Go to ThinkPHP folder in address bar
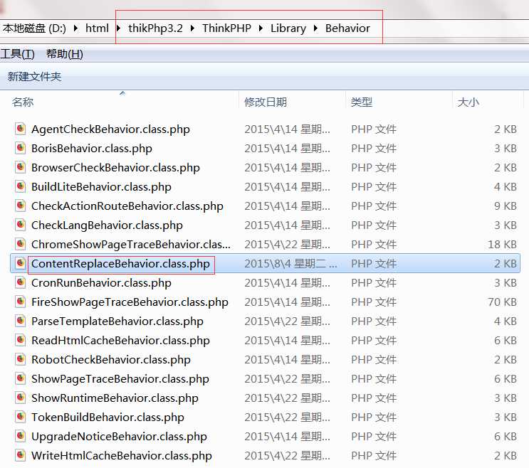The height and width of the screenshot is (468, 529). (226, 28)
